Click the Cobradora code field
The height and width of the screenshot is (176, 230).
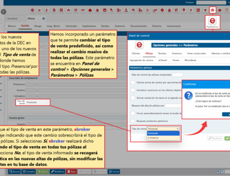click(x=31, y=96)
